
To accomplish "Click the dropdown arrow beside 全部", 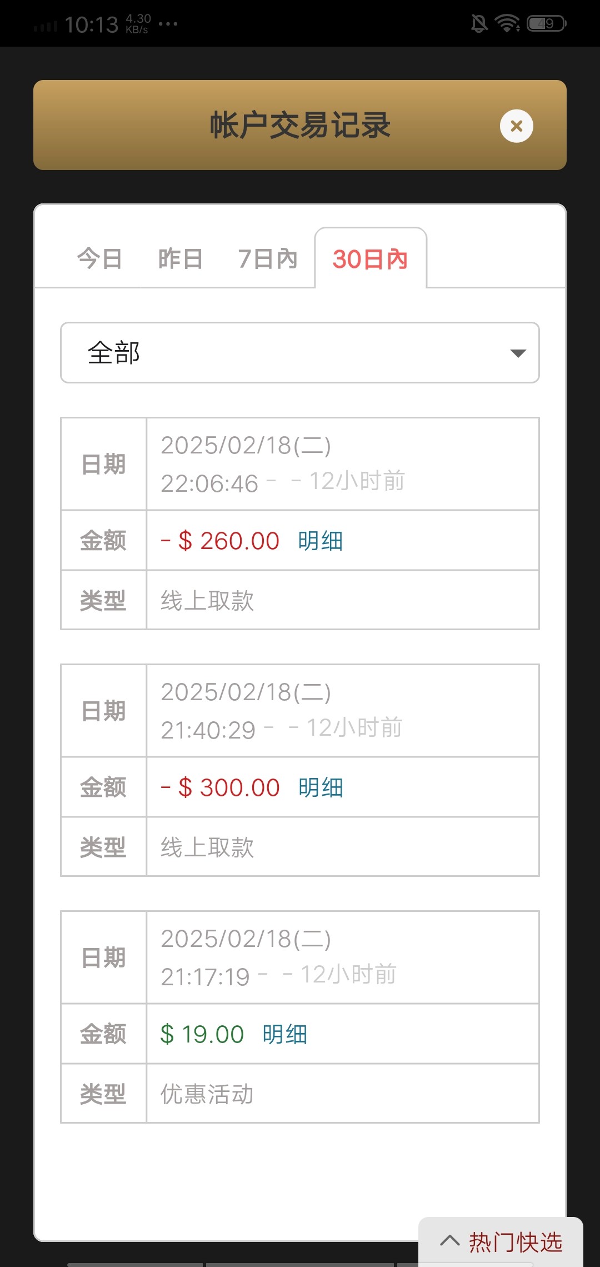I will (x=518, y=353).
